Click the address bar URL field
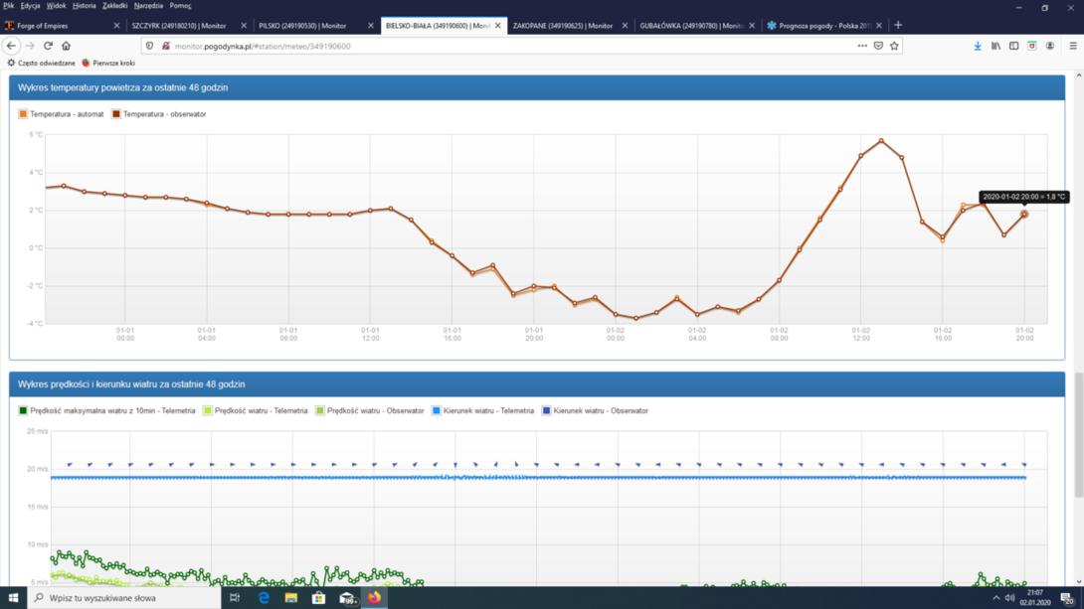 point(511,47)
